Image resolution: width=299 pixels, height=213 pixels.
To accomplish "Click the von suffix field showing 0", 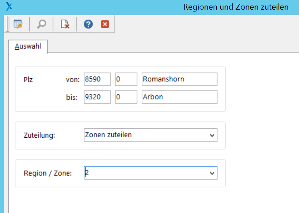I will click(126, 79).
